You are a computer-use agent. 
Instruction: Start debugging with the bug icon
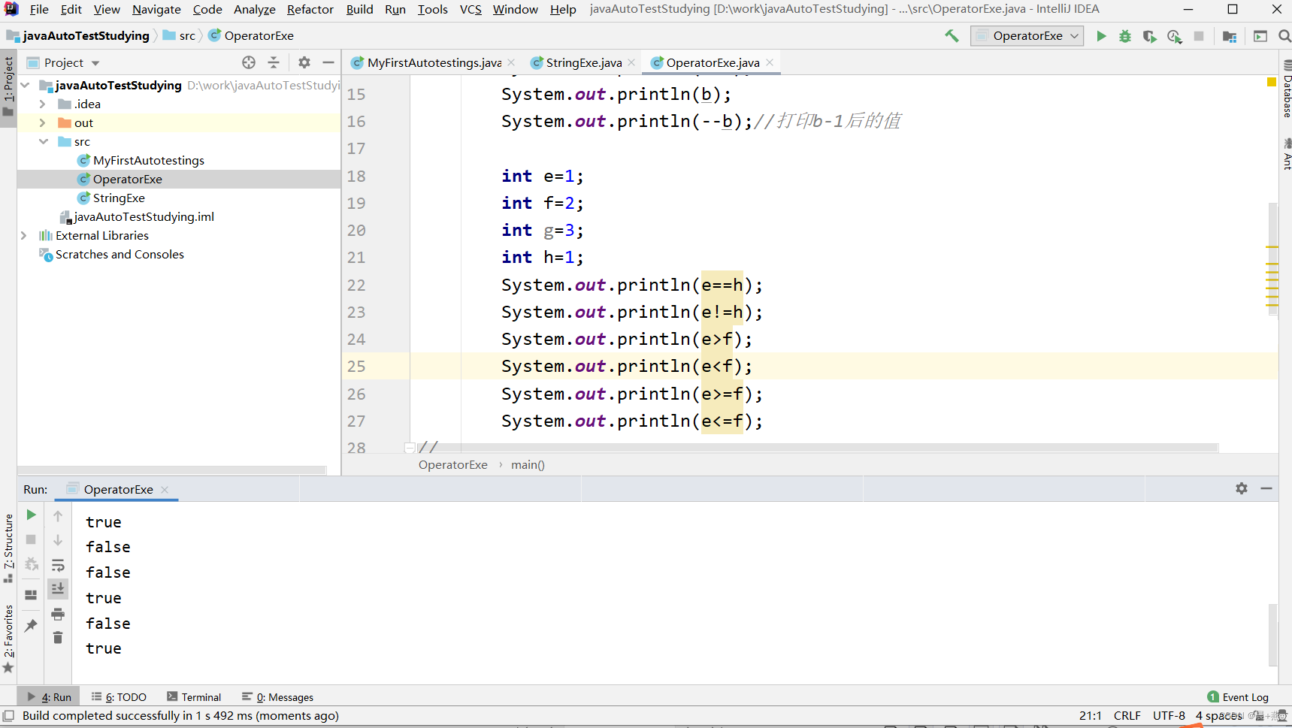tap(1125, 36)
